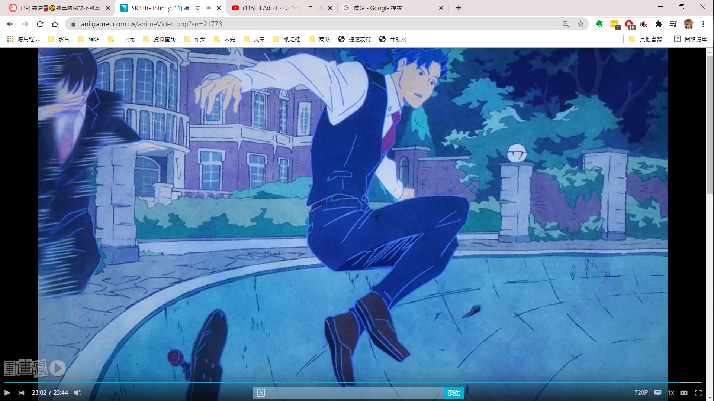Open the 其他書籤 folder
714x401 pixels.
point(646,39)
